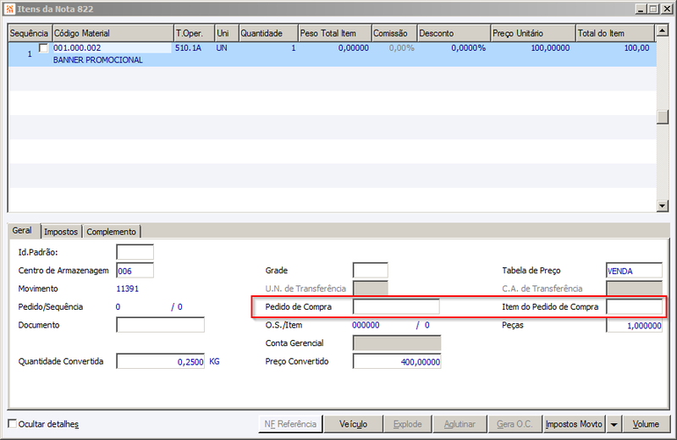677x440 pixels.
Task: Click the Preço Unitário column header
Action: [533, 33]
